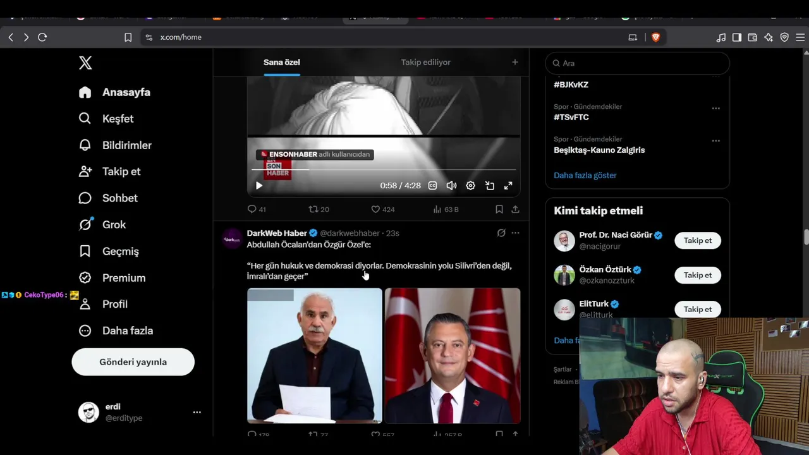Open the 23s timestamp of the DarkWeb Haber post

coord(392,233)
